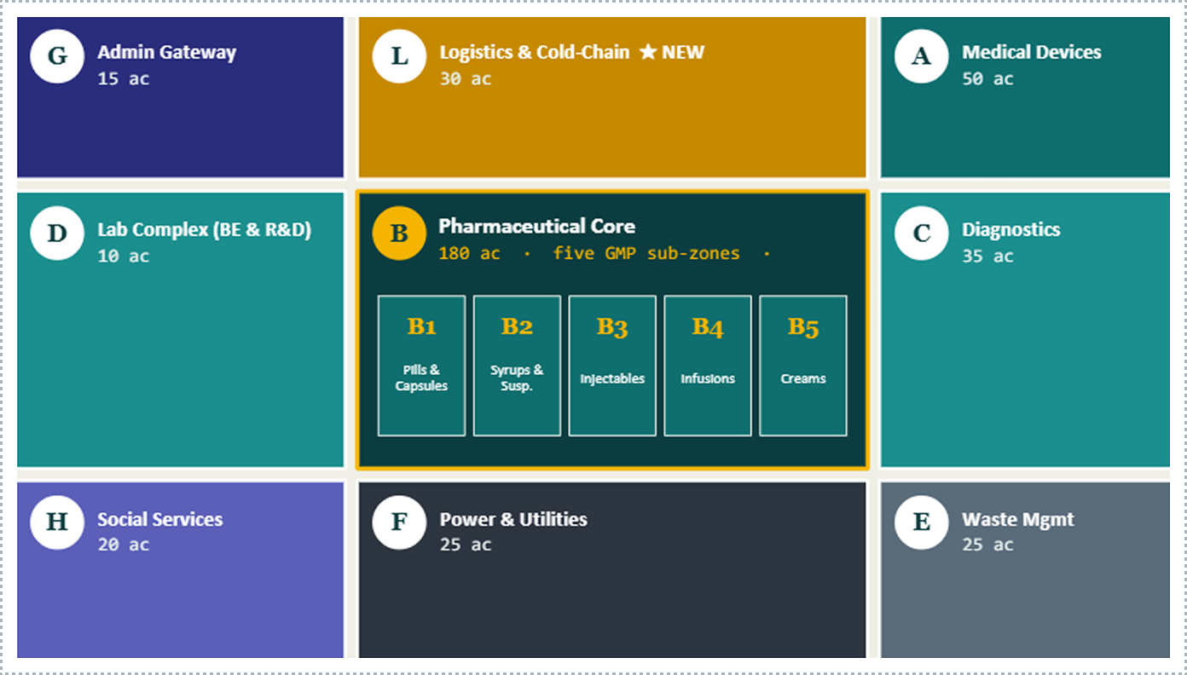The height and width of the screenshot is (675, 1187).
Task: Select the Diagnostics 35 ac label
Action: (x=987, y=256)
